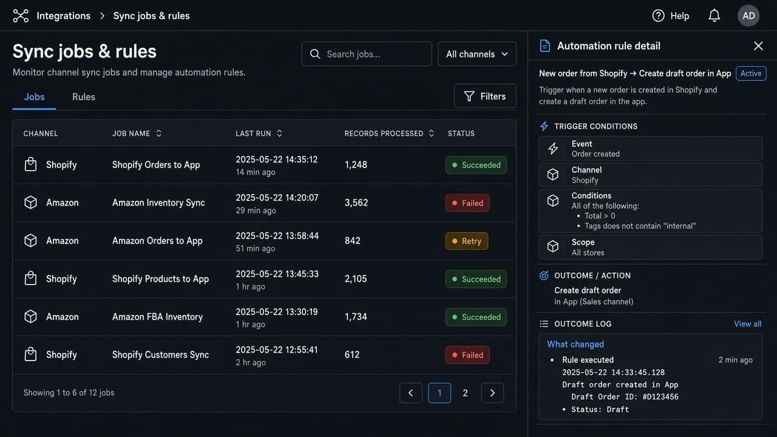Open the Shopify Orders to App job
The width and height of the screenshot is (777, 437).
click(x=156, y=164)
